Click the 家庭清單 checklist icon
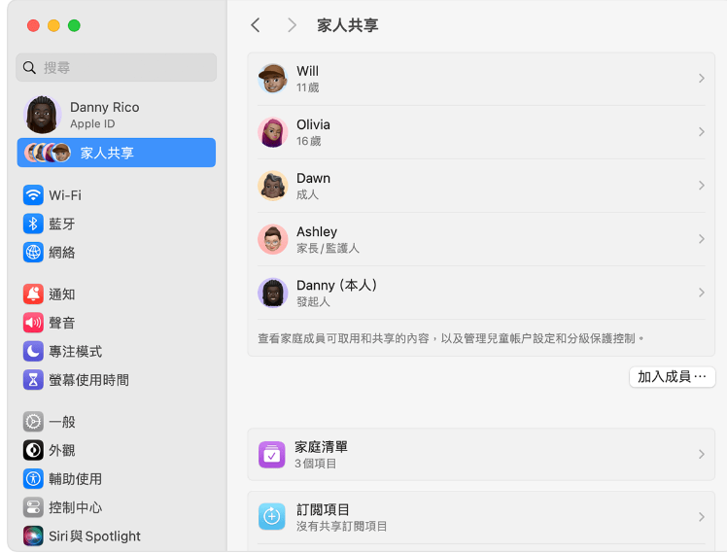The image size is (727, 553). pos(272,455)
